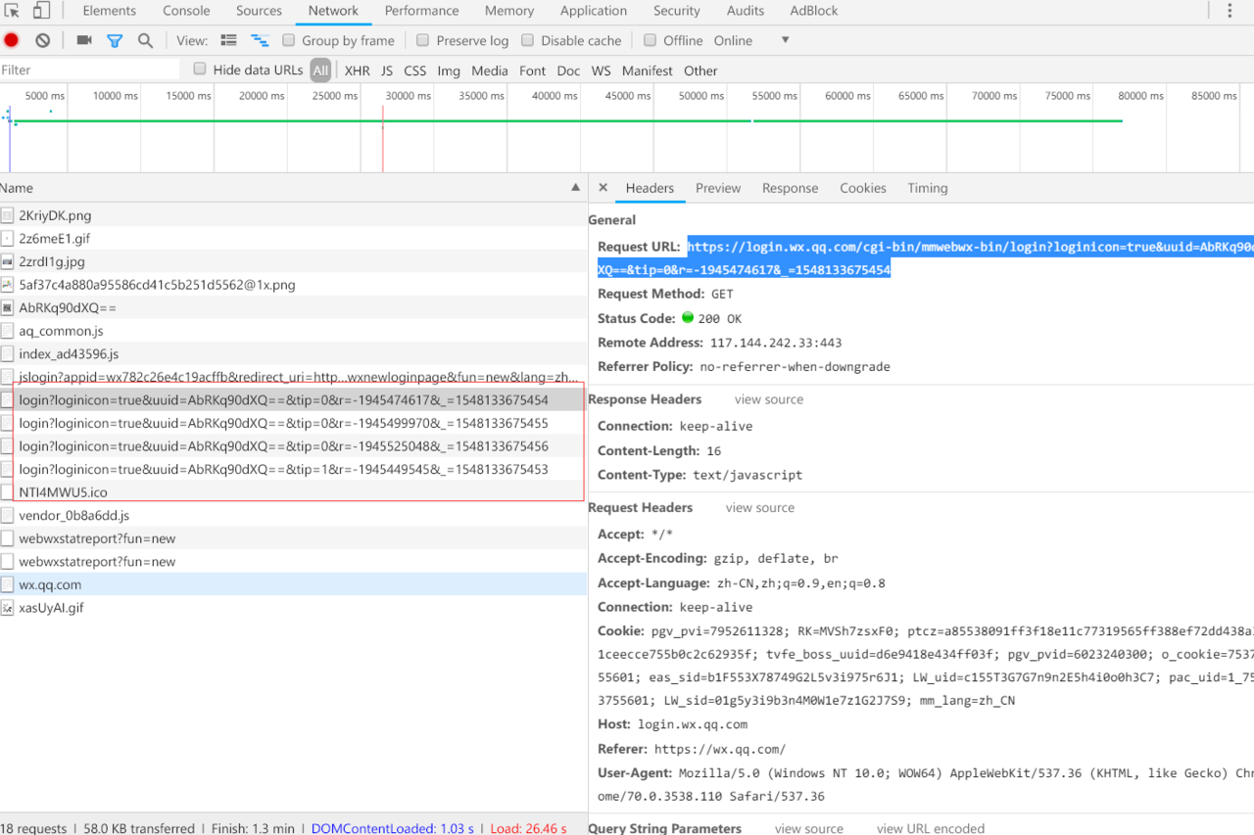This screenshot has width=1254, height=835.
Task: Click the icon beside 2z6meE1.gif
Action: [x=8, y=239]
